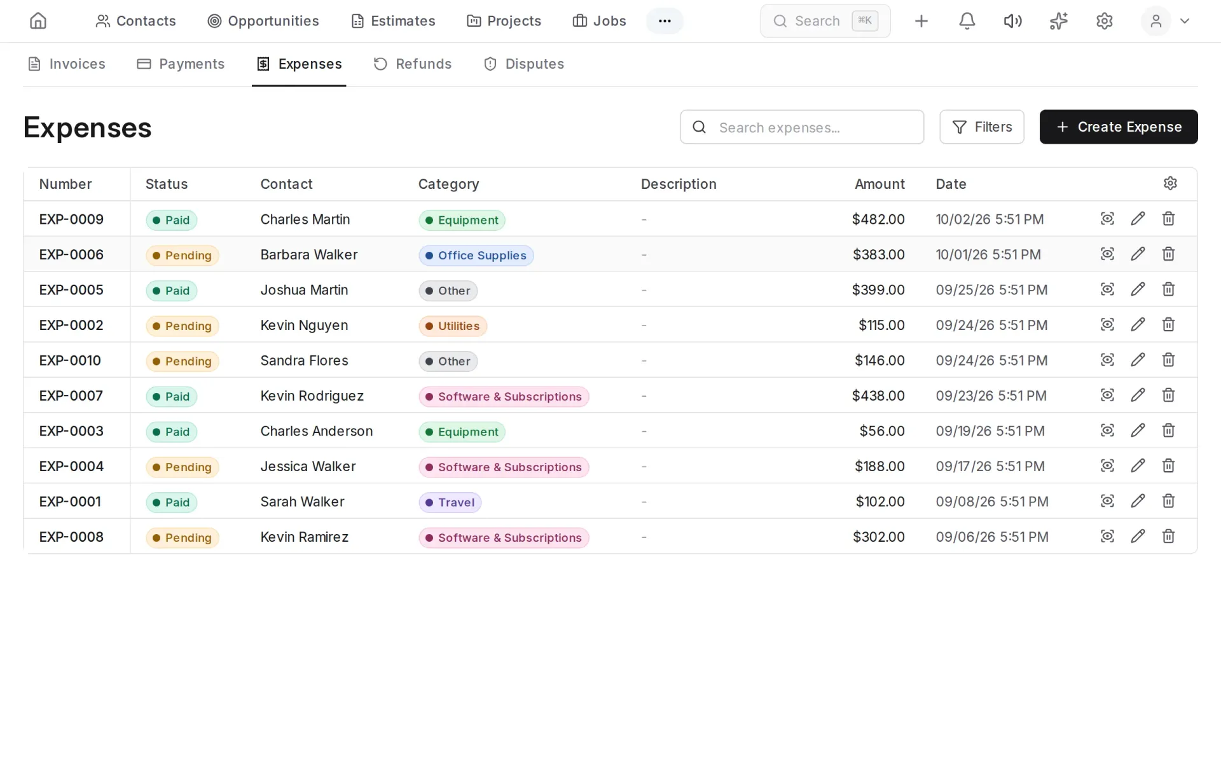1221x763 pixels.
Task: Edit expense EXP-0002 with pencil icon
Action: click(1138, 325)
